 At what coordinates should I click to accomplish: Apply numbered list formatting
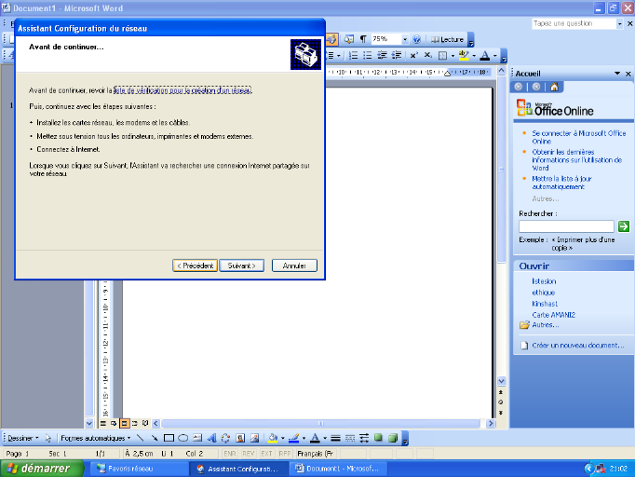tap(353, 56)
